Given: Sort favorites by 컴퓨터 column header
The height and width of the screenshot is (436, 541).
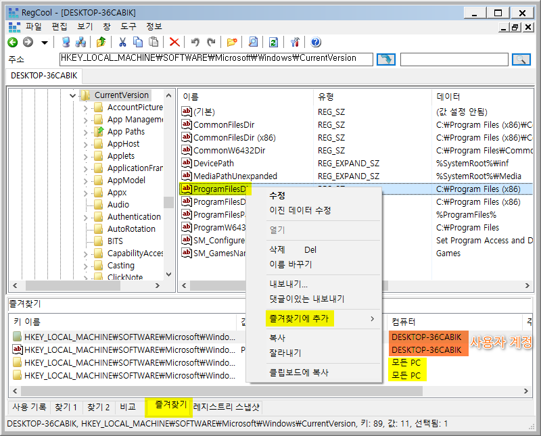Looking at the screenshot, I should 454,322.
